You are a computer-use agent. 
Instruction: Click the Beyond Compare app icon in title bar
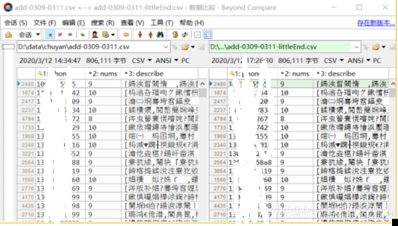tap(8, 7)
